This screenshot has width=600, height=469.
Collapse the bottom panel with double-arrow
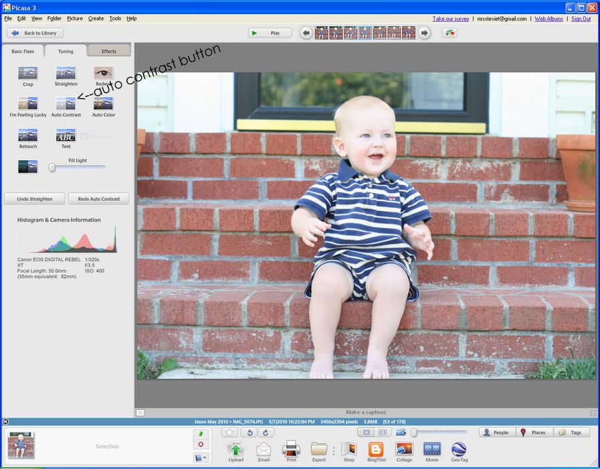[5, 421]
